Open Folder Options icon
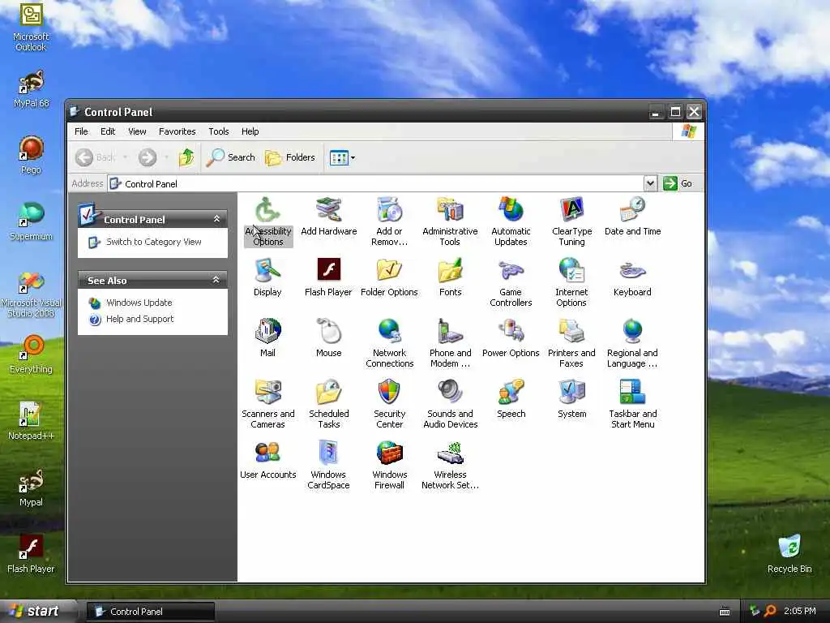Image resolution: width=830 pixels, height=623 pixels. (389, 277)
